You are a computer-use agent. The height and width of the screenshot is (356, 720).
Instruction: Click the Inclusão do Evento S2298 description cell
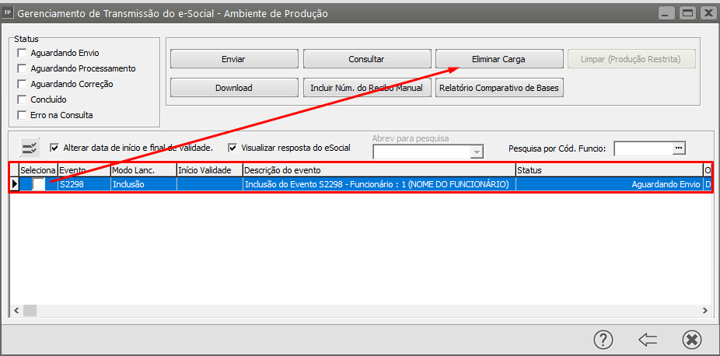379,184
